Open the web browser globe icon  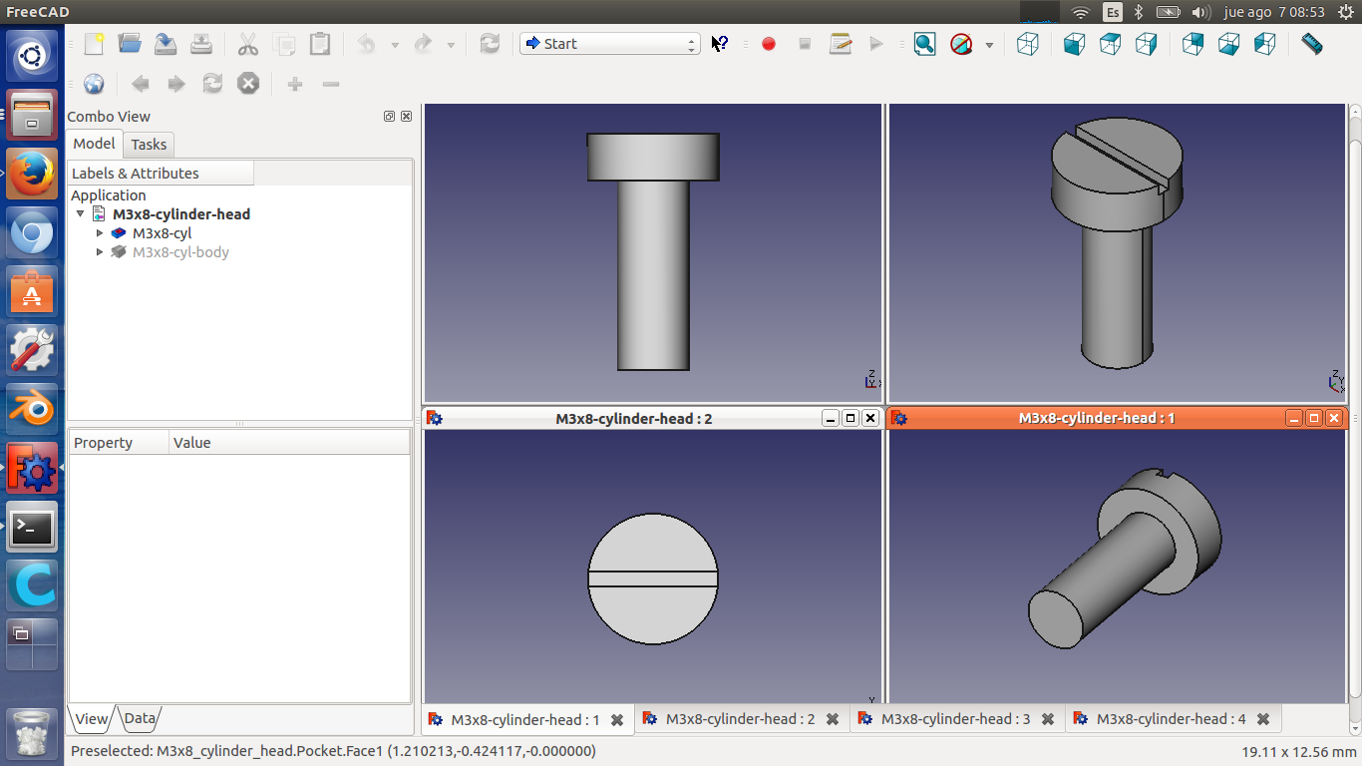click(94, 84)
